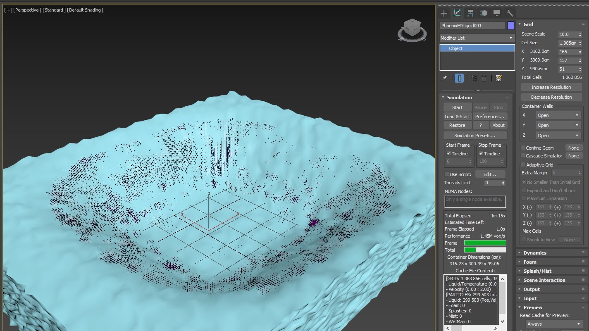
Task: Click scroll-up arrow in Cache File Content
Action: 502,279
